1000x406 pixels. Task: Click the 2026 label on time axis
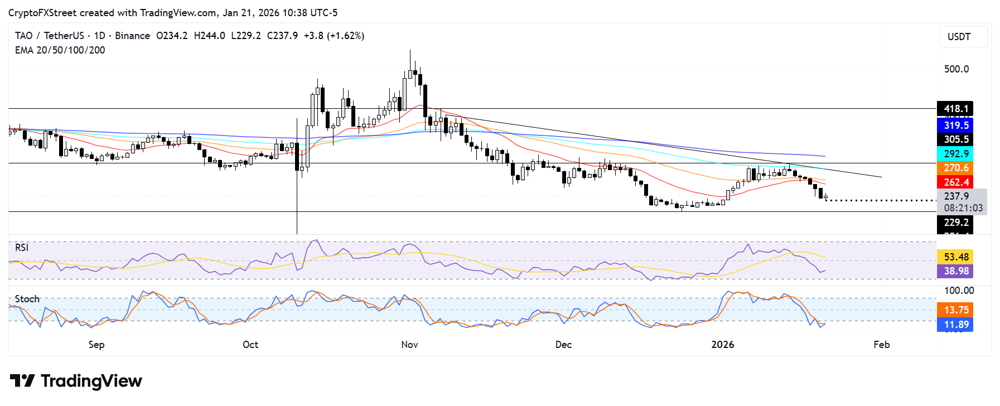tap(723, 345)
